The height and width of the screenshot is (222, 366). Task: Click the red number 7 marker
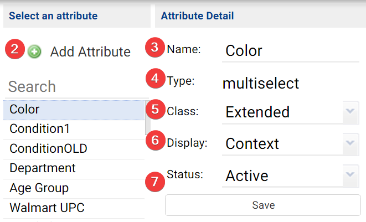coord(156,180)
